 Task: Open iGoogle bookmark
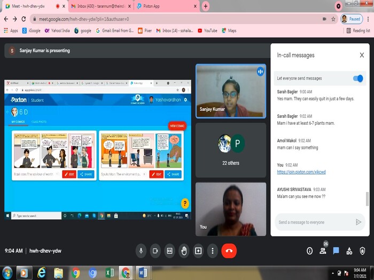31,30
